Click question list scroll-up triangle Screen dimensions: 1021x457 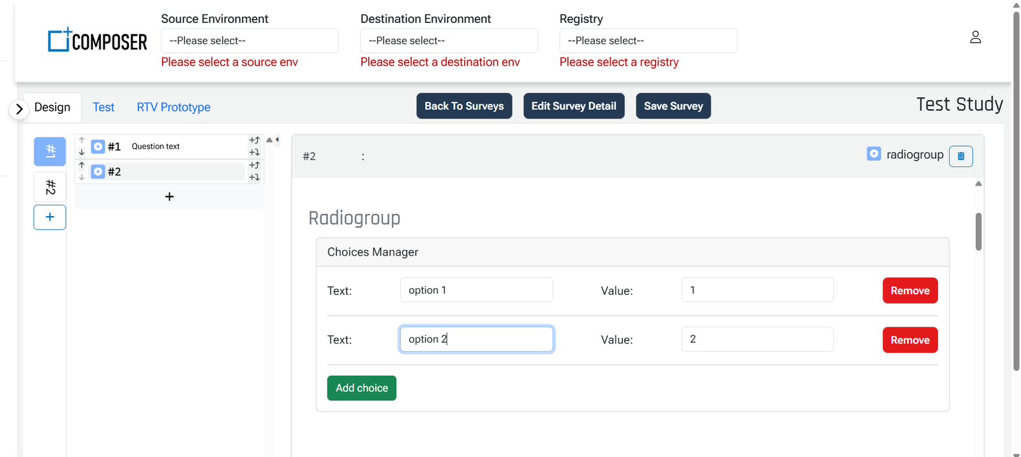pos(269,140)
